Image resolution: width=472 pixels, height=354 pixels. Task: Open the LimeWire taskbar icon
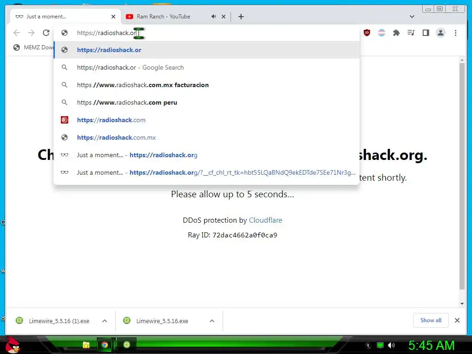127,344
